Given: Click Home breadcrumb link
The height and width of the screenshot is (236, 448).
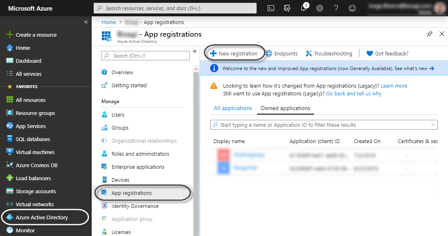Looking at the screenshot, I should [109, 22].
